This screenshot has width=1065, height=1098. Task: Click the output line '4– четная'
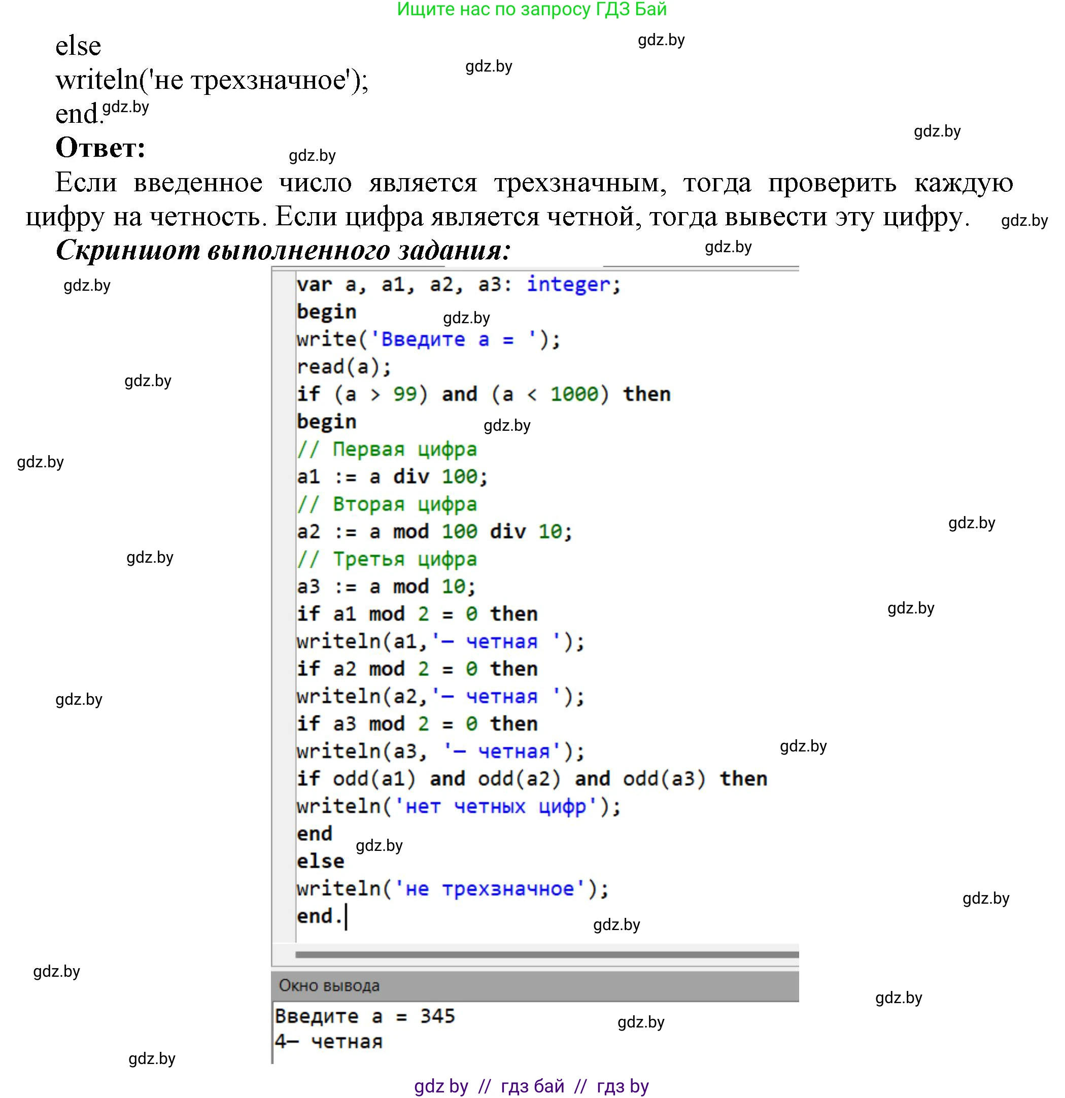click(328, 1042)
